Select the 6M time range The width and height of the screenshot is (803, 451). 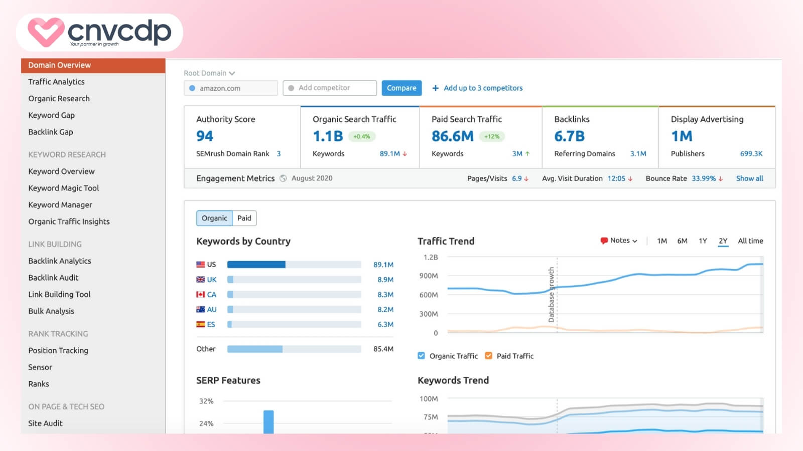[x=682, y=241]
